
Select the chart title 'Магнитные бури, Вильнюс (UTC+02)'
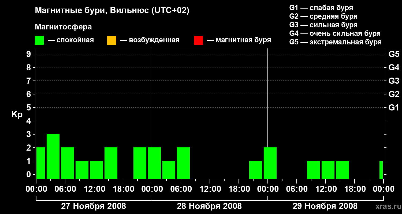tap(112, 11)
